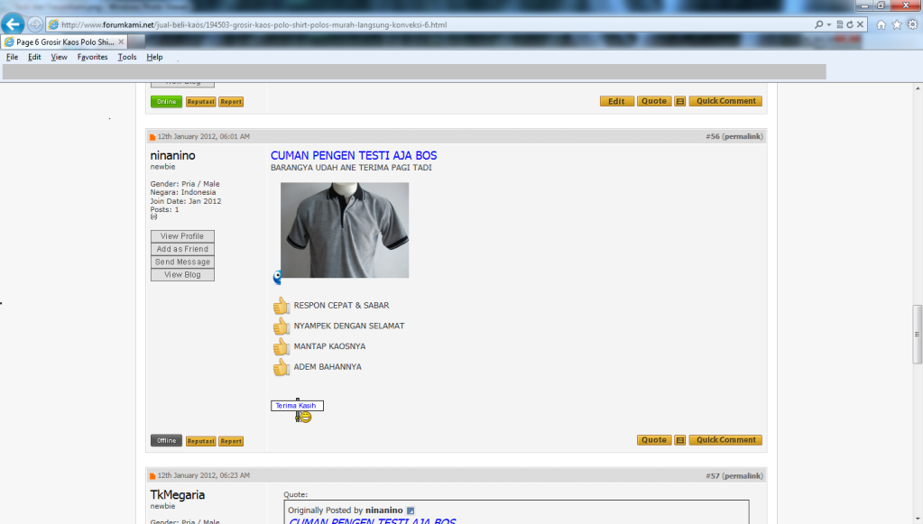Click post icon beside 12th January 06:01 AM

152,137
